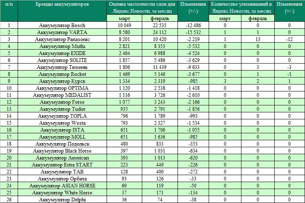Select the 'Аккумулятор Тюмень' cell
Viewport: 305px width, 203px height.
[x=62, y=67]
